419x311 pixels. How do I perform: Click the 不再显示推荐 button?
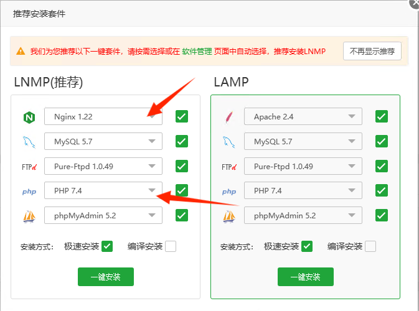pyautogui.click(x=372, y=51)
